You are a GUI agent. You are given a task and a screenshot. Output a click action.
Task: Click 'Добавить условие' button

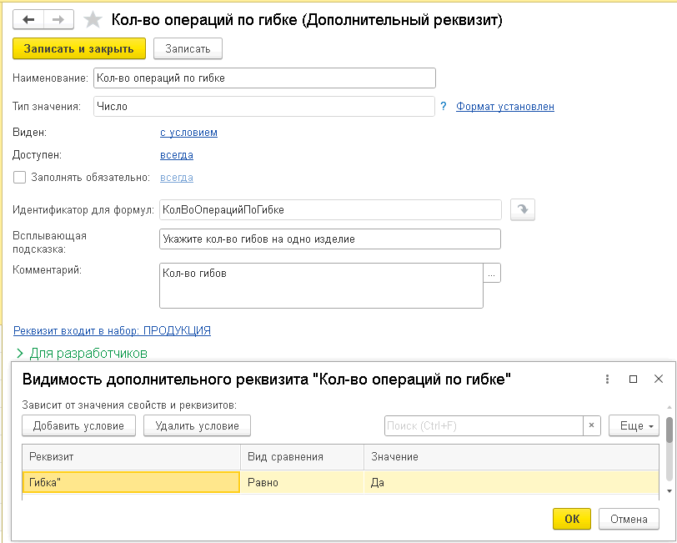pos(78,425)
